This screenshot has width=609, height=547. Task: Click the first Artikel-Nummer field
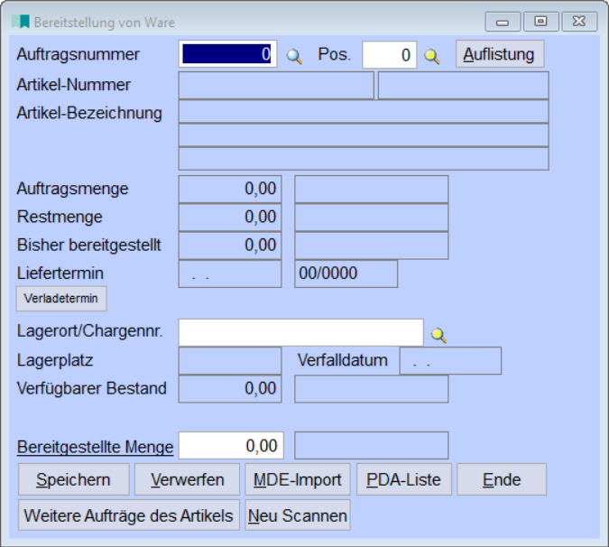pos(276,85)
